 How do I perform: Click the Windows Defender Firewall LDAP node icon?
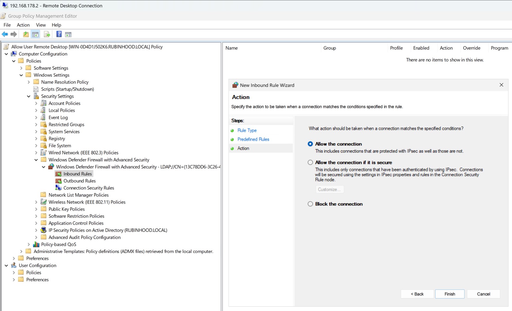pos(51,167)
